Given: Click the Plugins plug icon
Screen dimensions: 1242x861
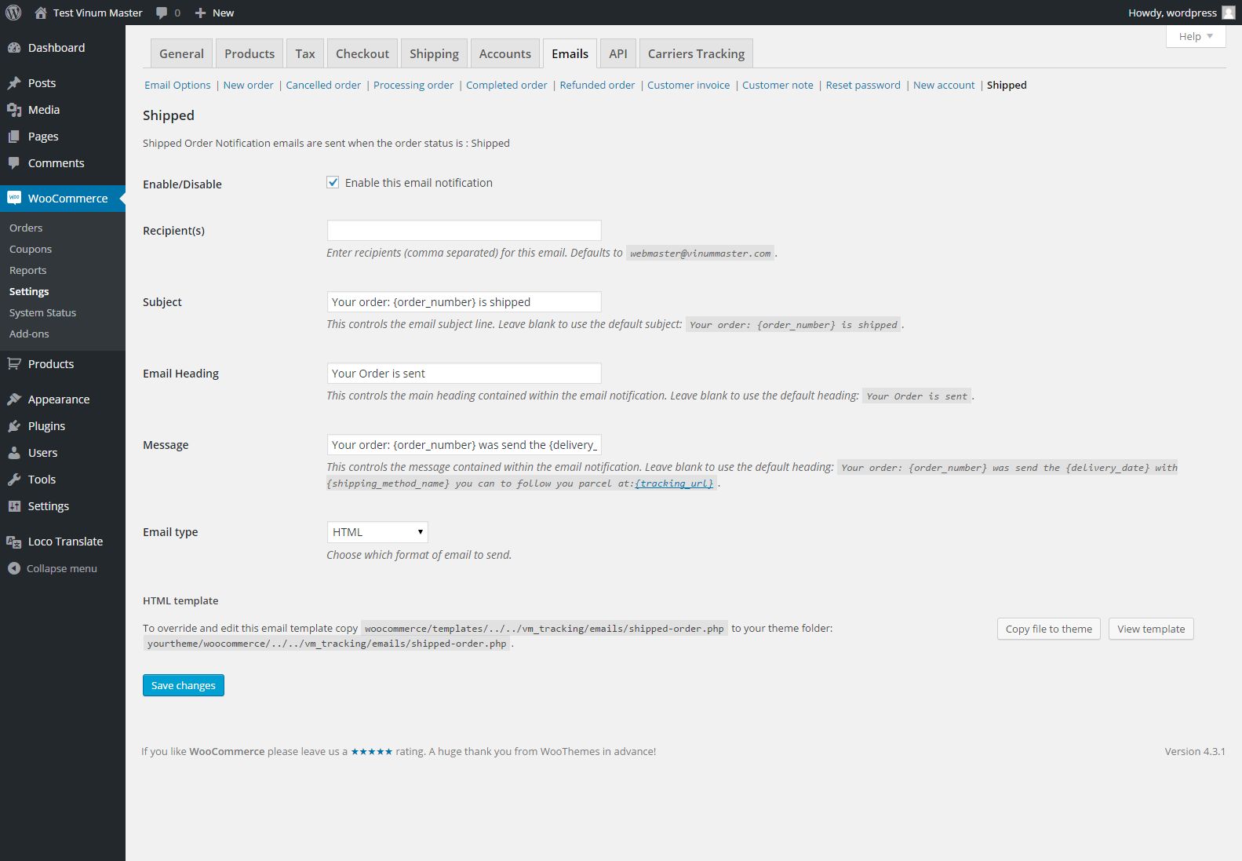Looking at the screenshot, I should (14, 426).
